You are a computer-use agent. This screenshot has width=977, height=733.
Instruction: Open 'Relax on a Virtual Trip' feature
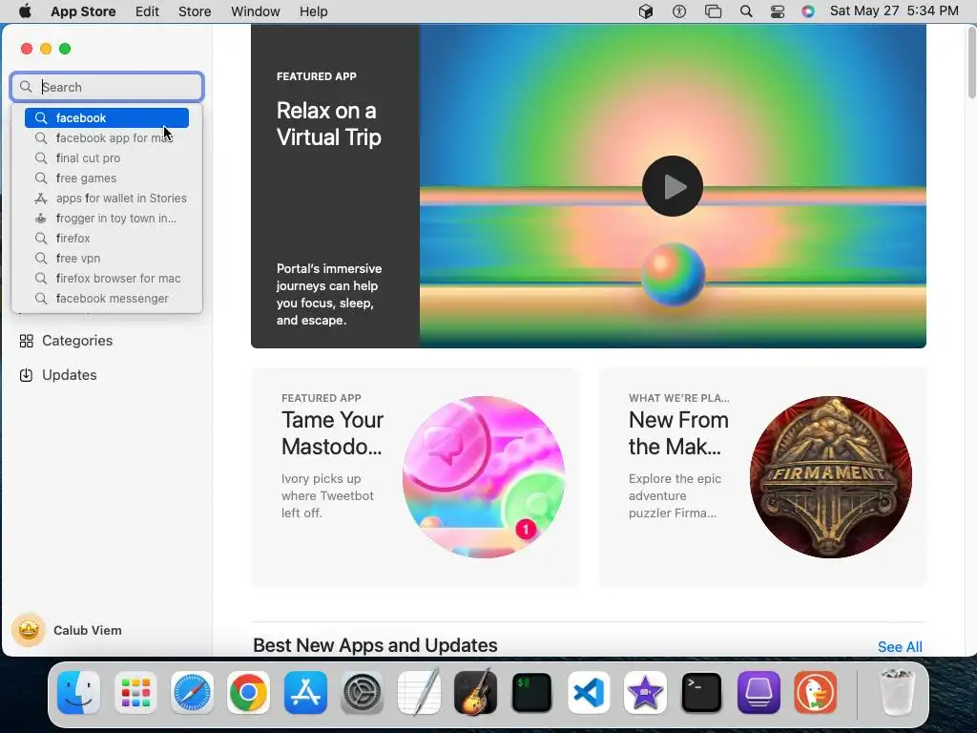588,186
